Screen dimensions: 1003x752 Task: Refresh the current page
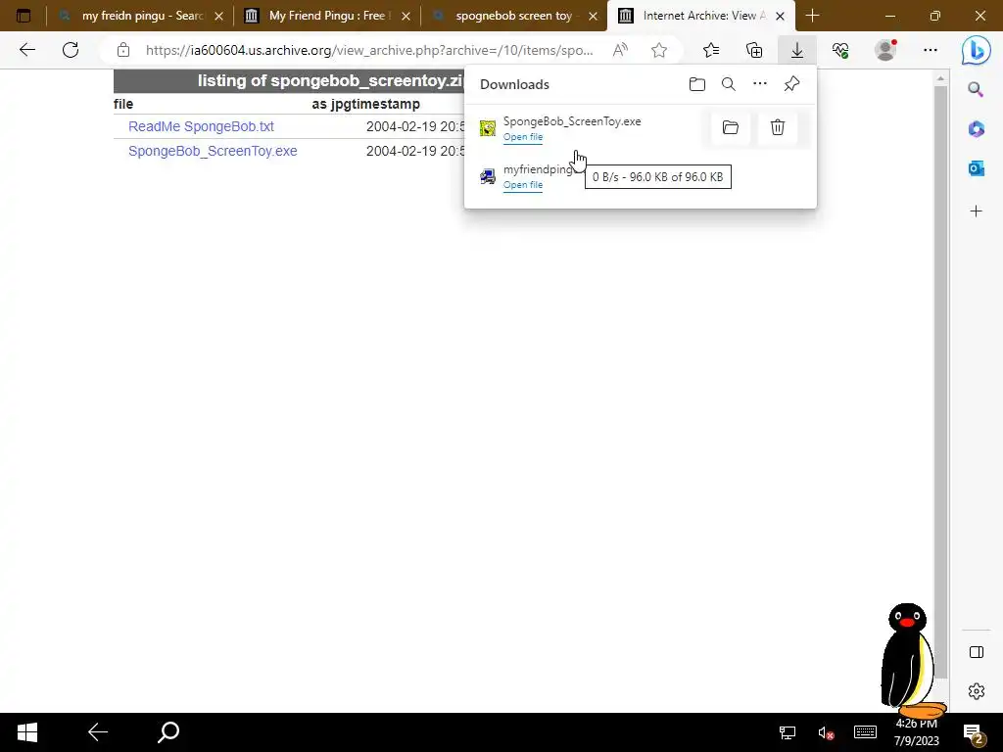point(71,50)
